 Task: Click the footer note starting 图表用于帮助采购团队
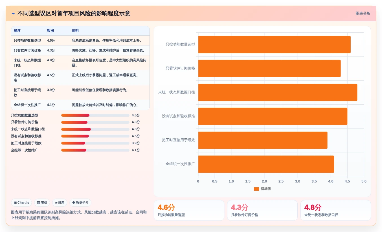[79, 215]
